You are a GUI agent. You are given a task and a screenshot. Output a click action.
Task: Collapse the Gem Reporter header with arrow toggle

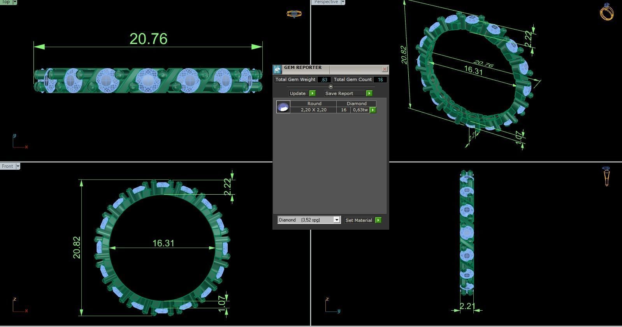[331, 86]
